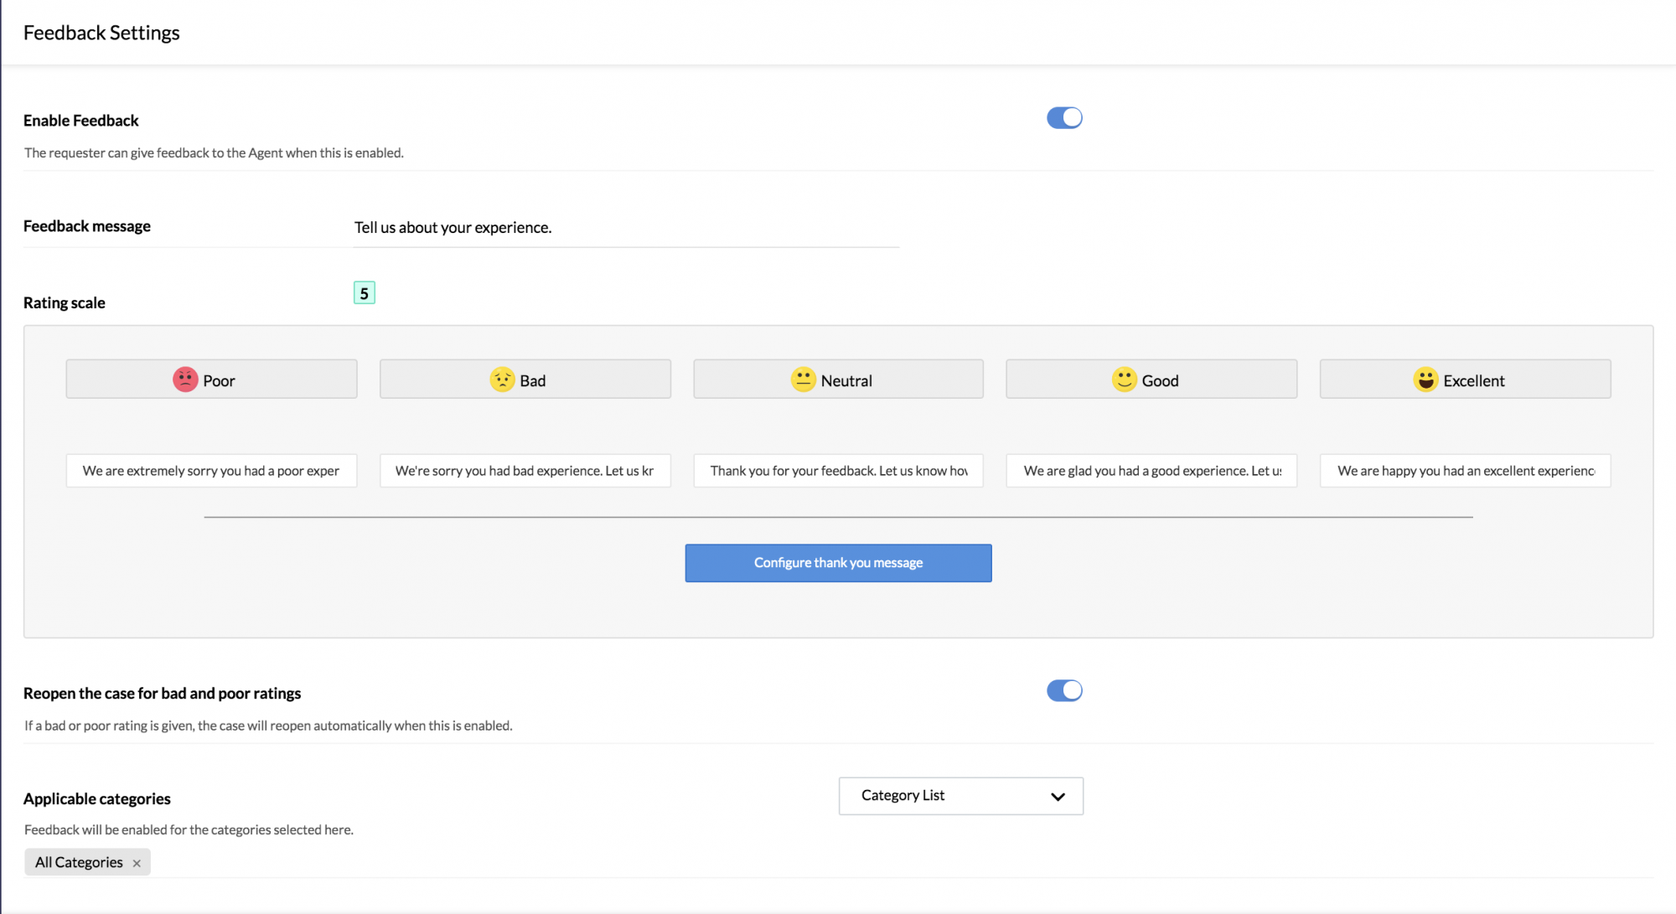Remove the All Categories tag
The height and width of the screenshot is (914, 1676).
(x=137, y=863)
